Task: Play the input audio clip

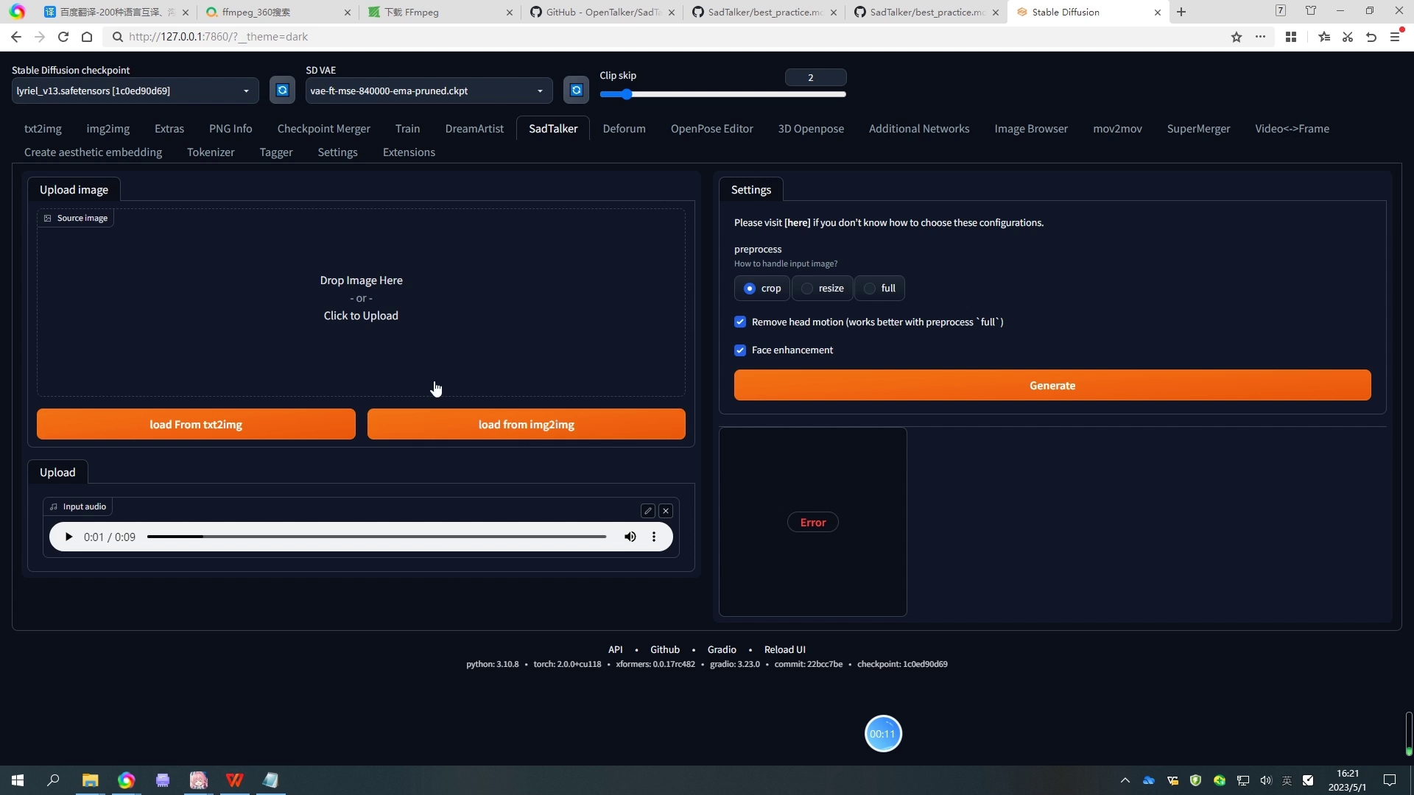Action: pos(68,537)
